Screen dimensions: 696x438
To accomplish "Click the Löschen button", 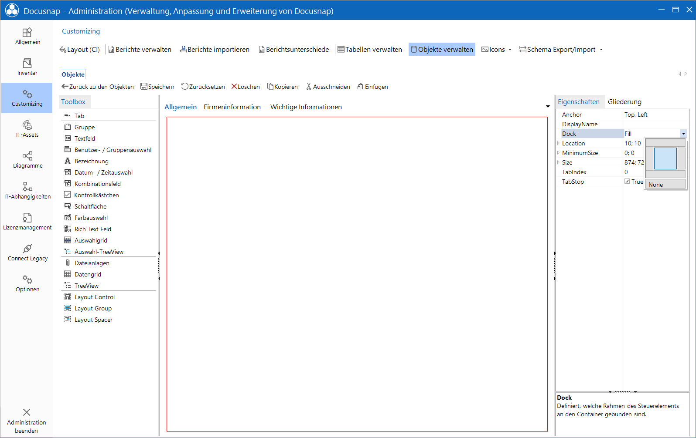I will click(x=246, y=87).
